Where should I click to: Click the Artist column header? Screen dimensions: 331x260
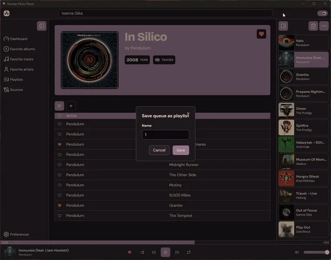pyautogui.click(x=71, y=116)
